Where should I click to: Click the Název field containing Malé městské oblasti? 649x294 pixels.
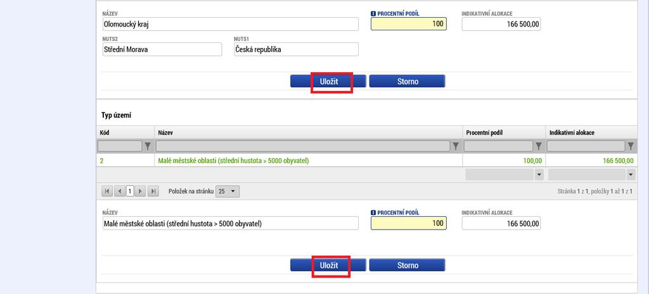pyautogui.click(x=230, y=223)
